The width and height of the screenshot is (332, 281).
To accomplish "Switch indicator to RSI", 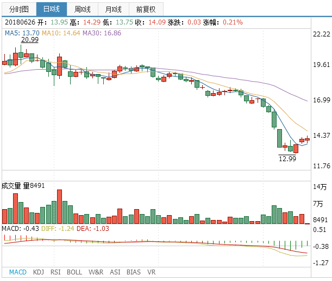I will [x=55, y=272].
